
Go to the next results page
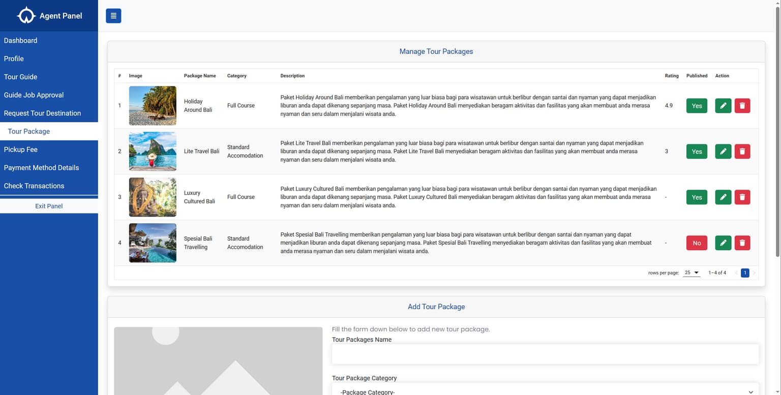(754, 272)
